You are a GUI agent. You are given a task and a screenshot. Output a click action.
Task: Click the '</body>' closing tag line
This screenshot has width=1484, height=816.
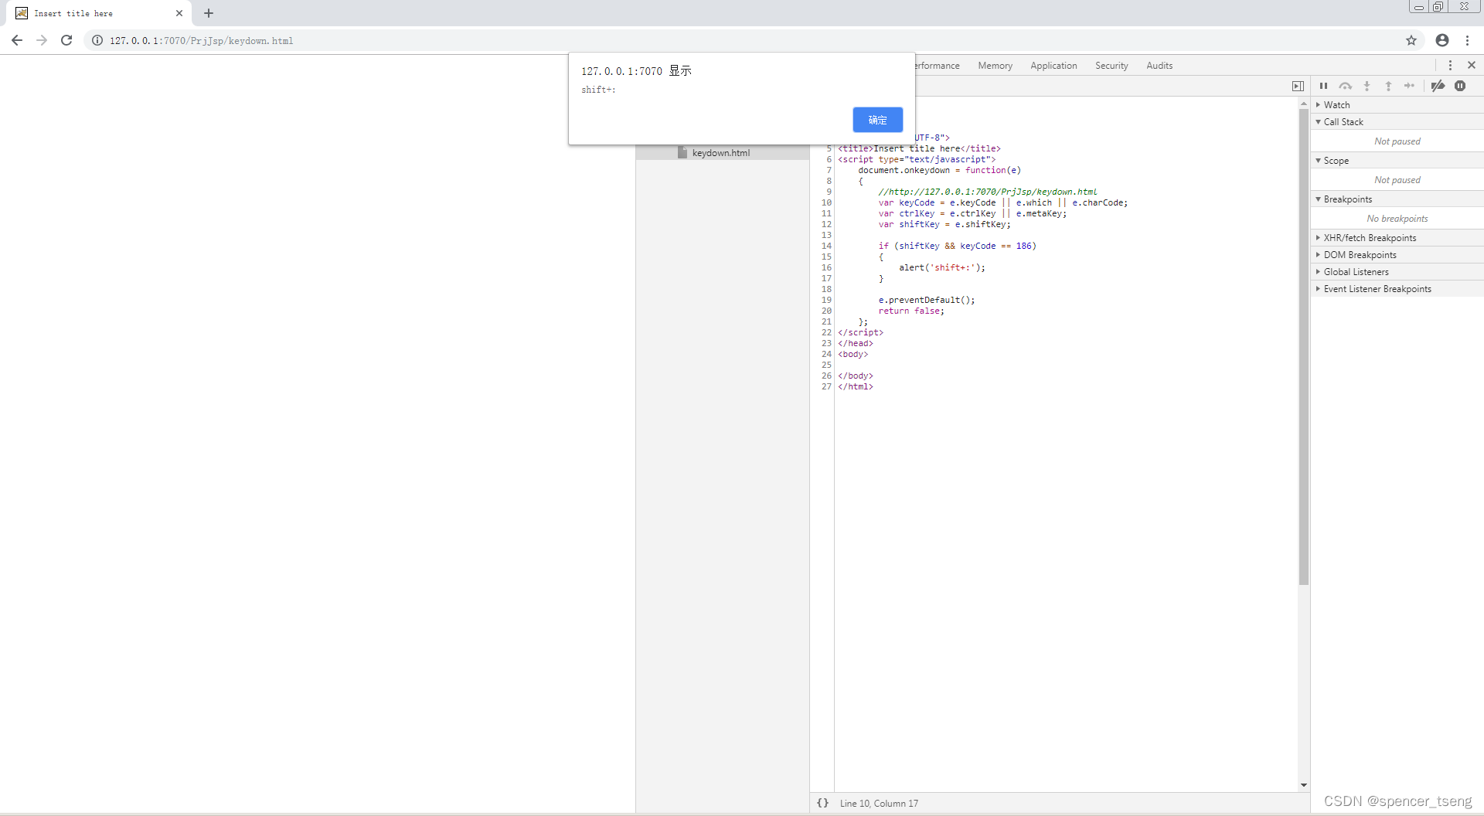point(856,376)
